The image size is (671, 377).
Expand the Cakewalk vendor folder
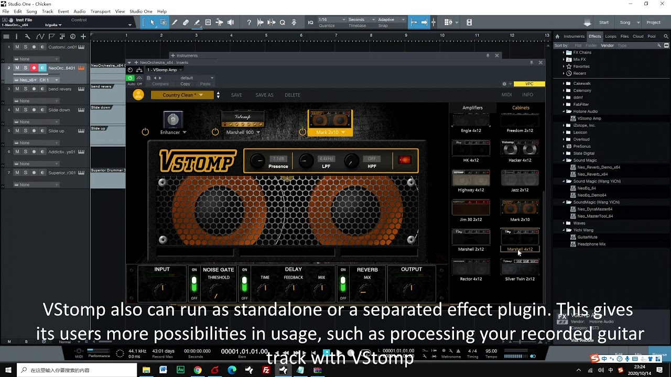[x=564, y=83]
